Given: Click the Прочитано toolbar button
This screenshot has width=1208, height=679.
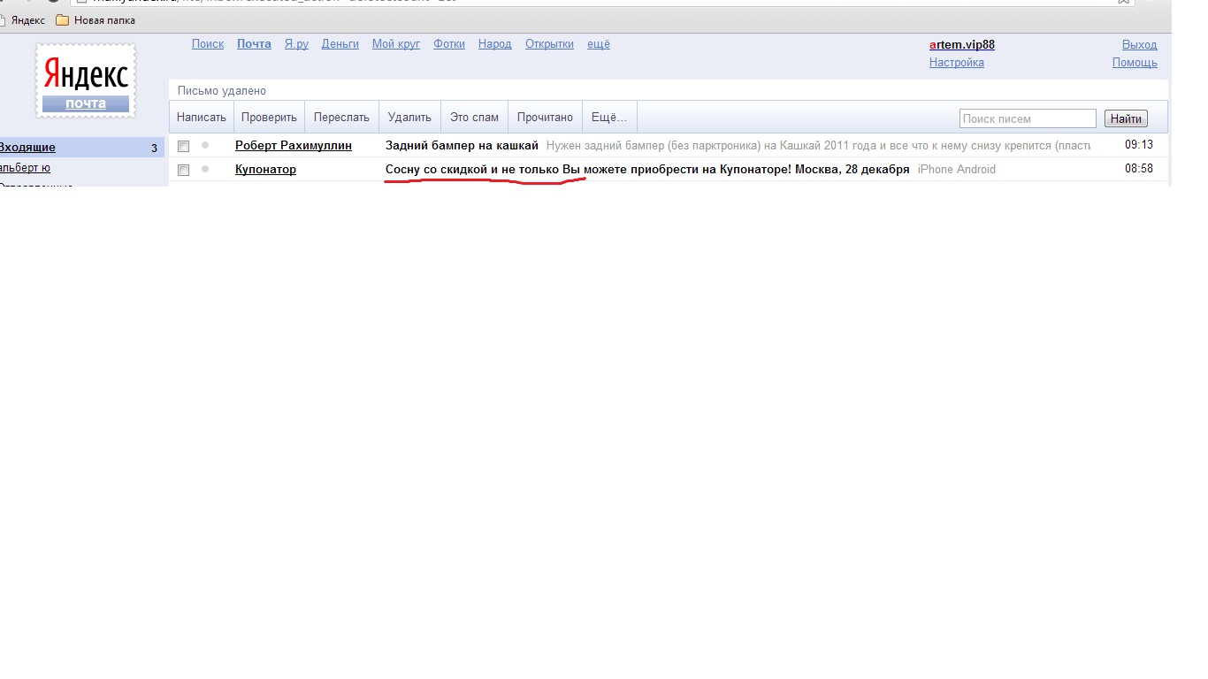Looking at the screenshot, I should click(545, 118).
